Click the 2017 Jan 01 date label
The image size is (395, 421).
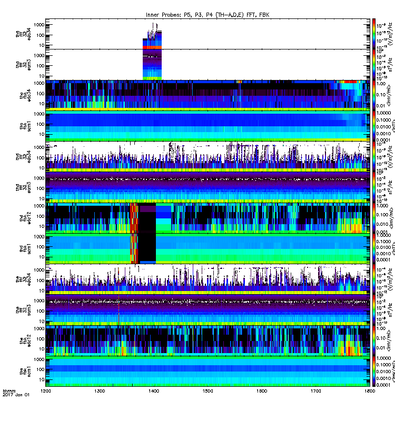tap(16, 395)
